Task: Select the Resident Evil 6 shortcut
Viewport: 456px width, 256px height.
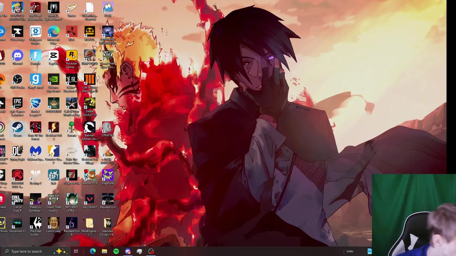Action: (x=72, y=226)
